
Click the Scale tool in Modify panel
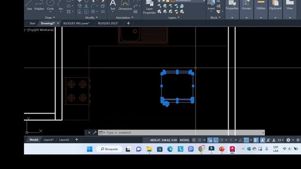[87, 12]
